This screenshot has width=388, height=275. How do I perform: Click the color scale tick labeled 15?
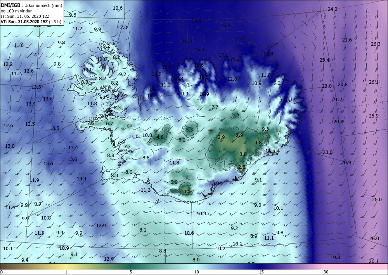(261, 272)
